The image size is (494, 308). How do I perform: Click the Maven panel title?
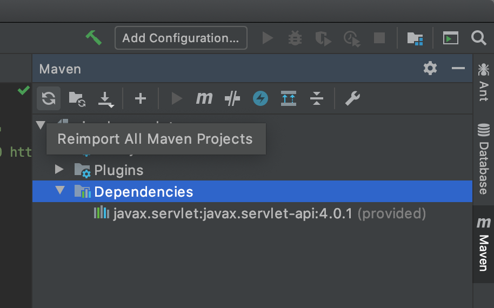(x=60, y=69)
